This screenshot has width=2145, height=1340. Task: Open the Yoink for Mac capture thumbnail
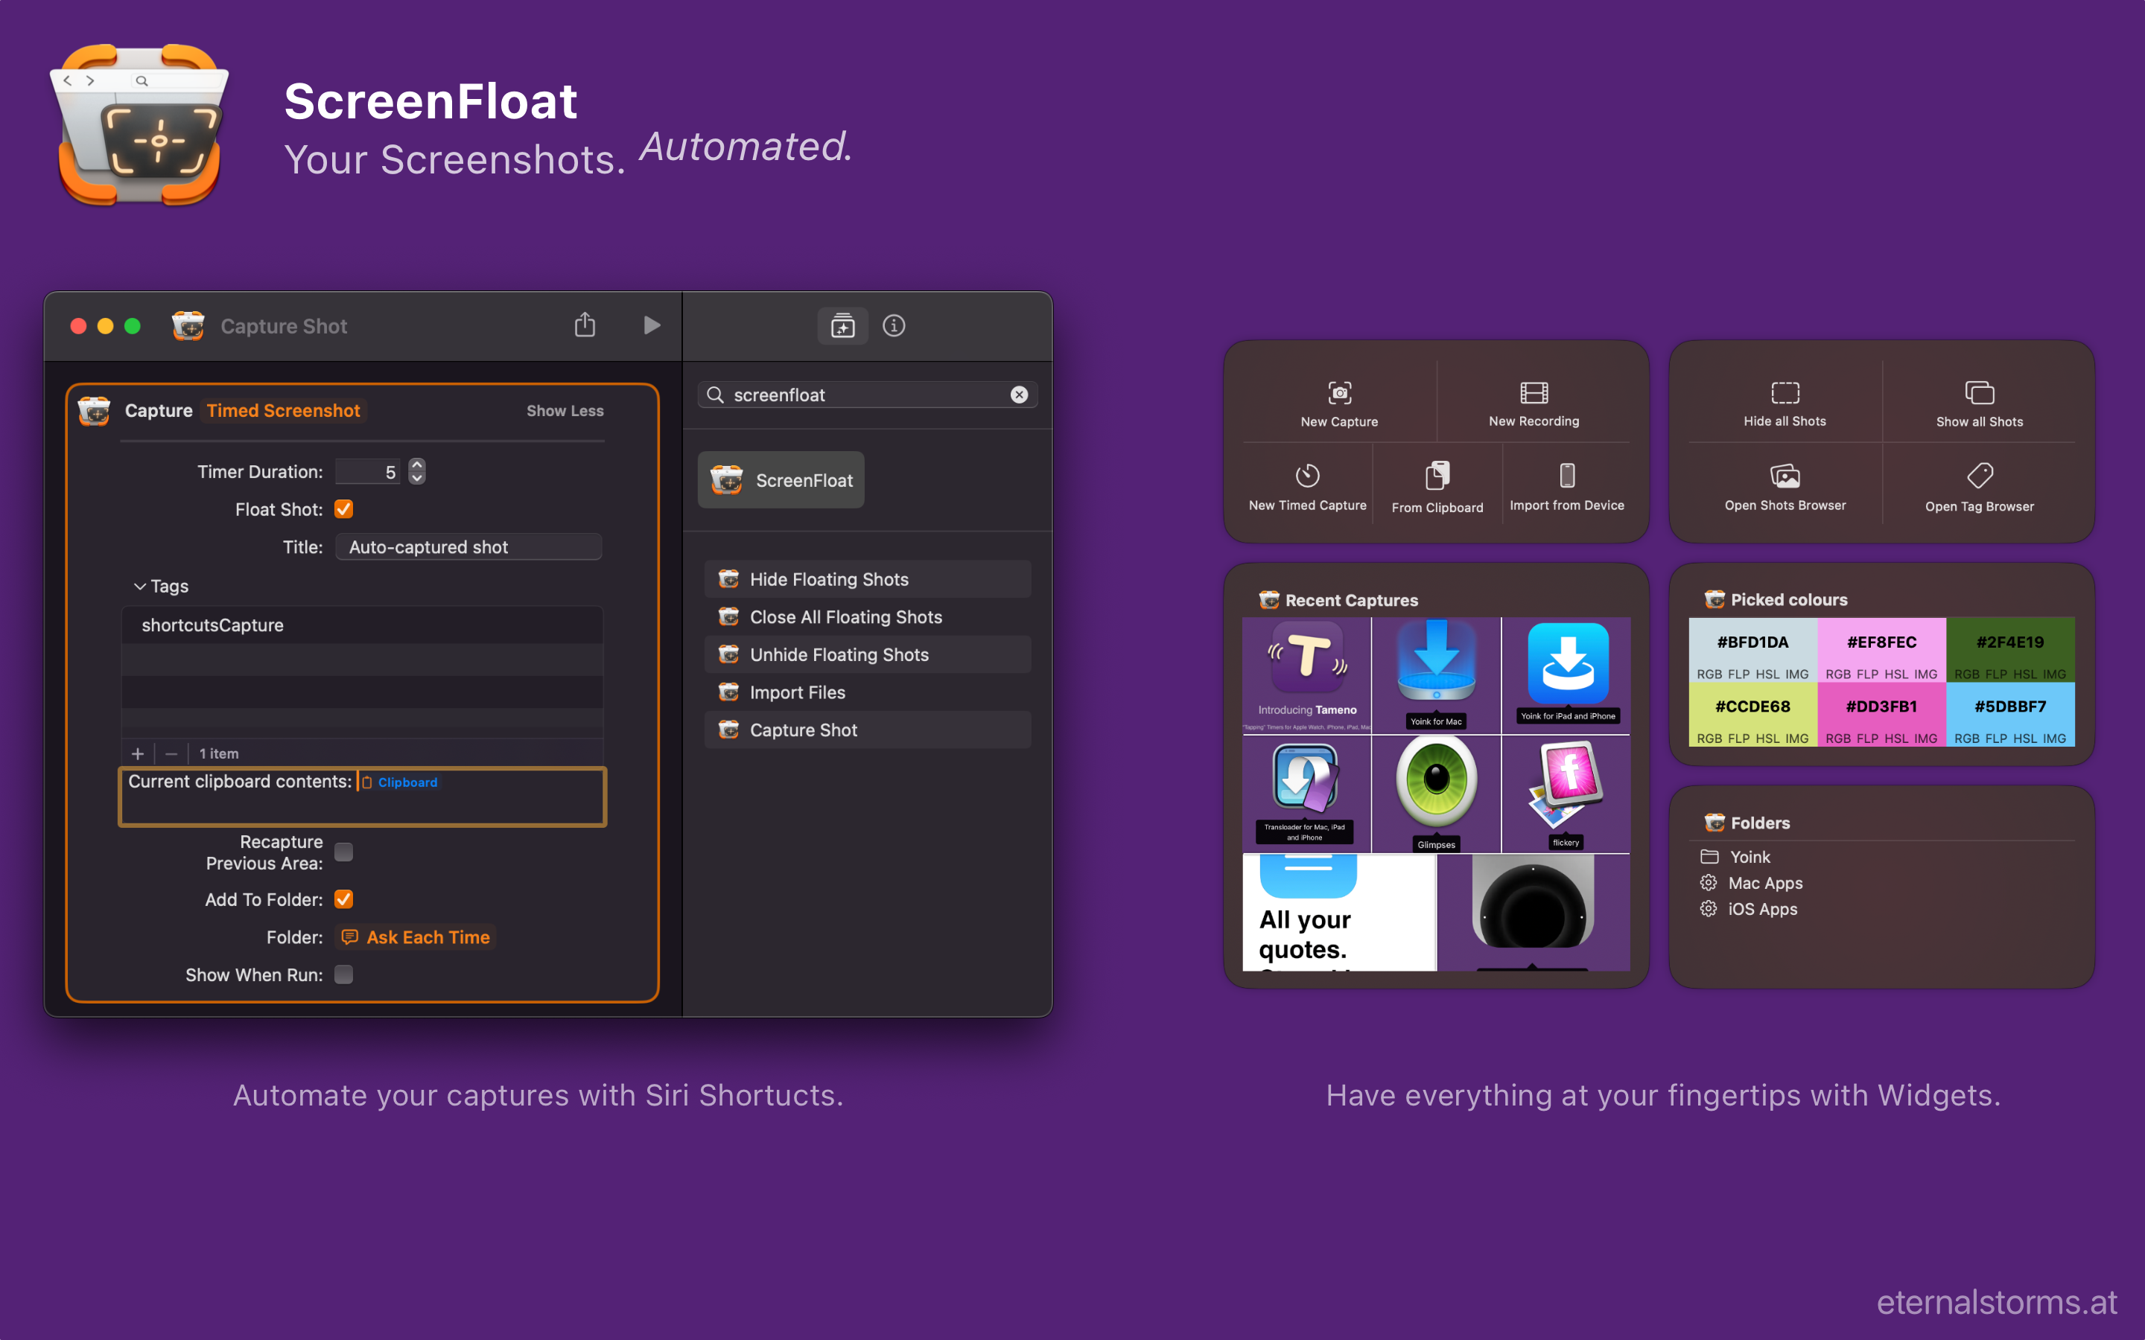point(1436,675)
